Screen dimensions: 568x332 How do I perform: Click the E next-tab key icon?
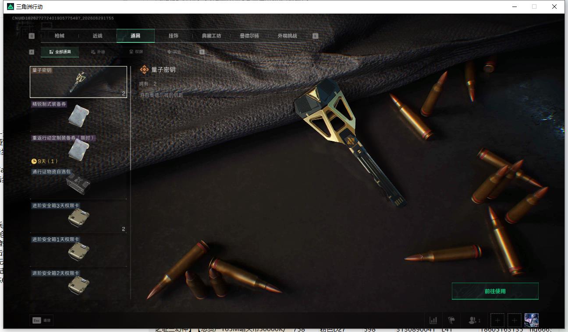coord(315,36)
